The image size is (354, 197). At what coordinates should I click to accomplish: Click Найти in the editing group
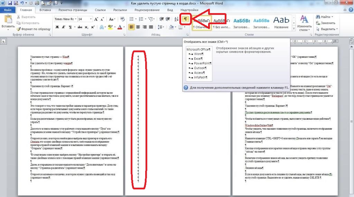pos(324,17)
